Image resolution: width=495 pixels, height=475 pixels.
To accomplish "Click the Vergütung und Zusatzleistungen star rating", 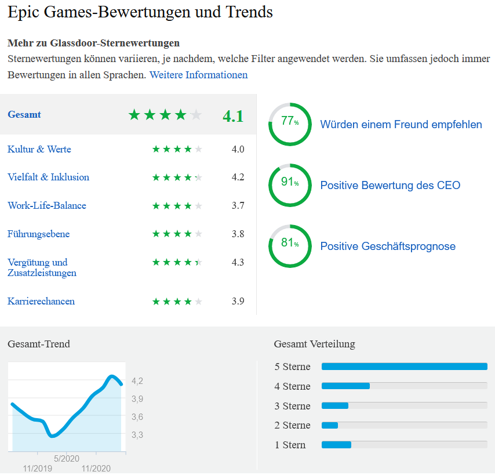I will pyautogui.click(x=177, y=262).
